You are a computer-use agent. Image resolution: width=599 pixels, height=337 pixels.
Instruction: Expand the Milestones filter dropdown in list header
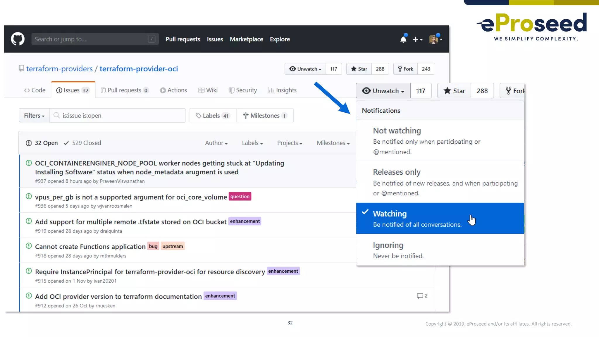tap(333, 143)
